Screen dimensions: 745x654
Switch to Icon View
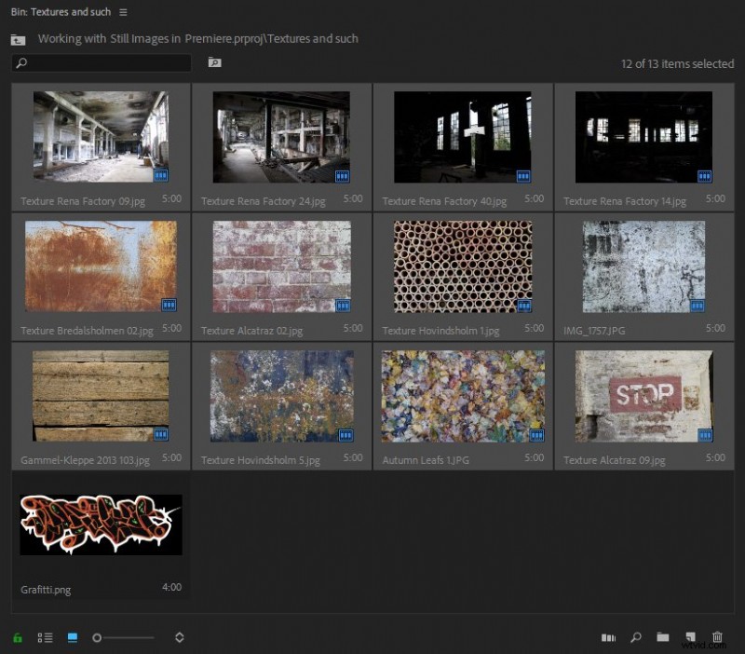(73, 638)
